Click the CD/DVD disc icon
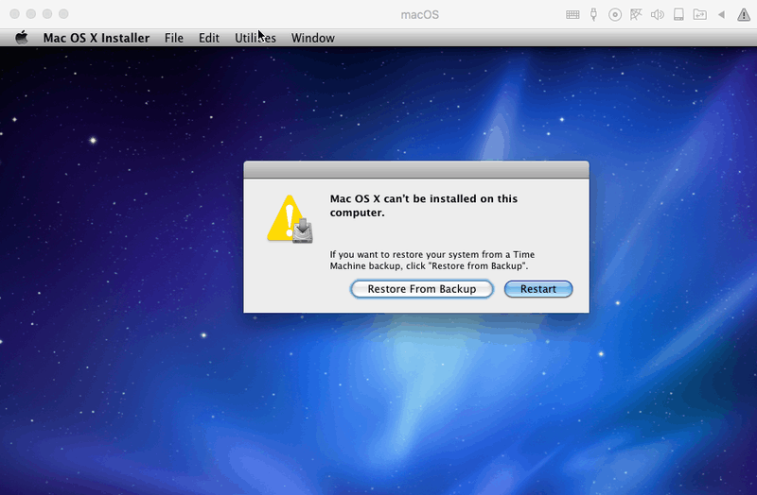This screenshot has width=757, height=495. pyautogui.click(x=614, y=14)
